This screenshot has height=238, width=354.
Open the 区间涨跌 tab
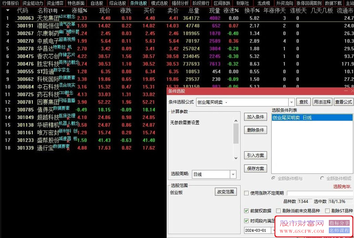[222, 3]
